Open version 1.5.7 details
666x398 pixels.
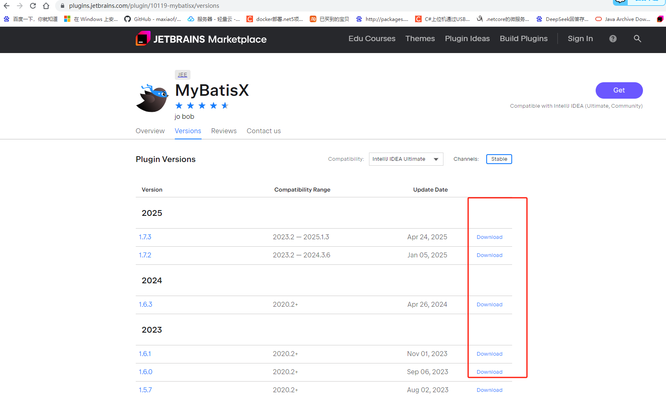point(145,390)
